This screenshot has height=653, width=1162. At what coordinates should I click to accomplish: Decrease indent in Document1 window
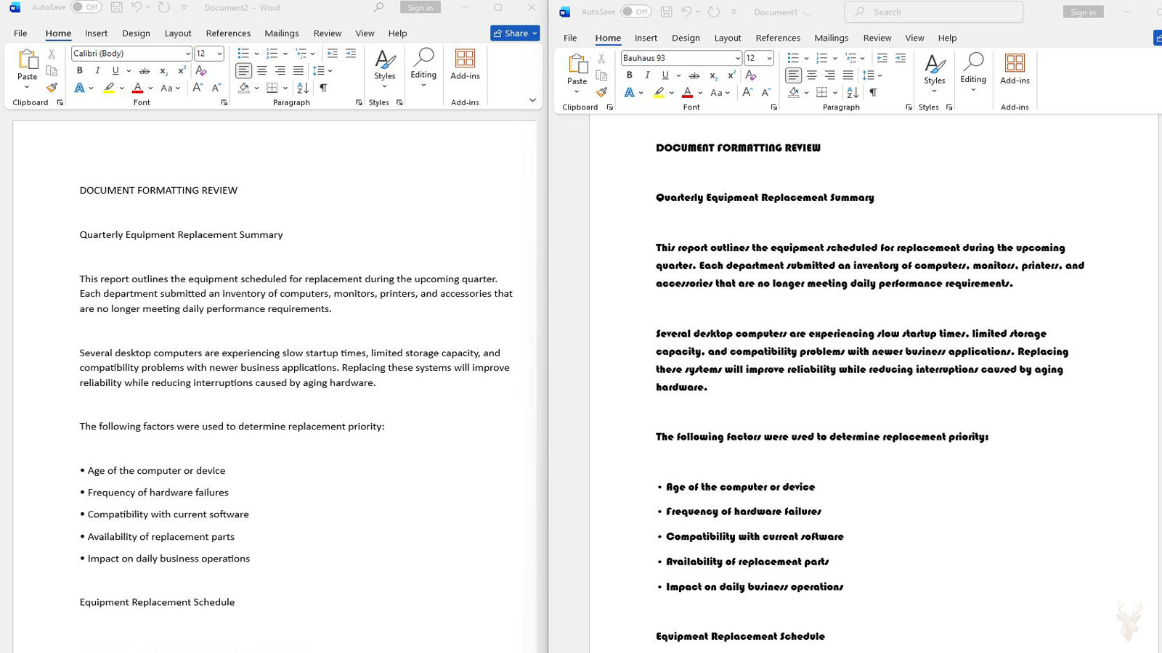tap(882, 58)
